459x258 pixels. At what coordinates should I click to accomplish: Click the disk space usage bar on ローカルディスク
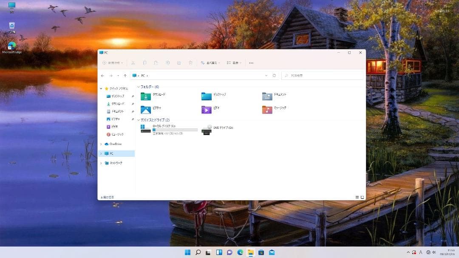175,130
